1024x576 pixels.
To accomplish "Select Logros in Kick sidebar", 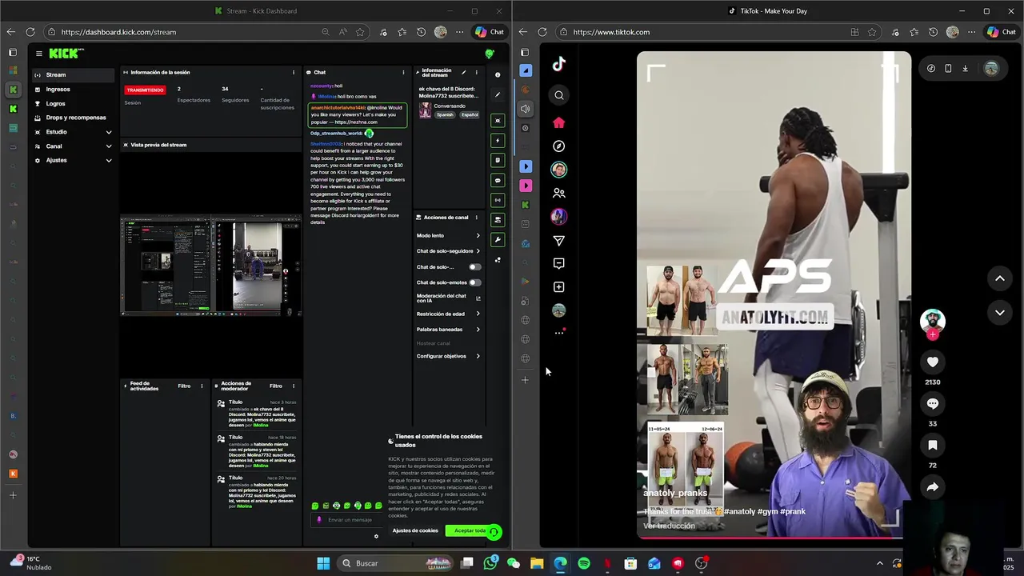I will [x=74, y=103].
